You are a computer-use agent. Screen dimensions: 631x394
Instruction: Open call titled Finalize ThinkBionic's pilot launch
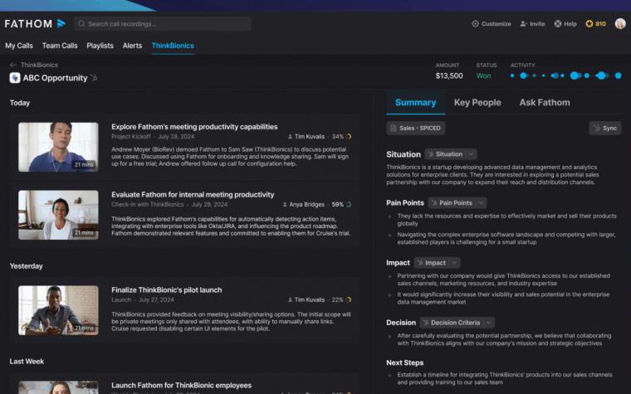[x=167, y=289]
